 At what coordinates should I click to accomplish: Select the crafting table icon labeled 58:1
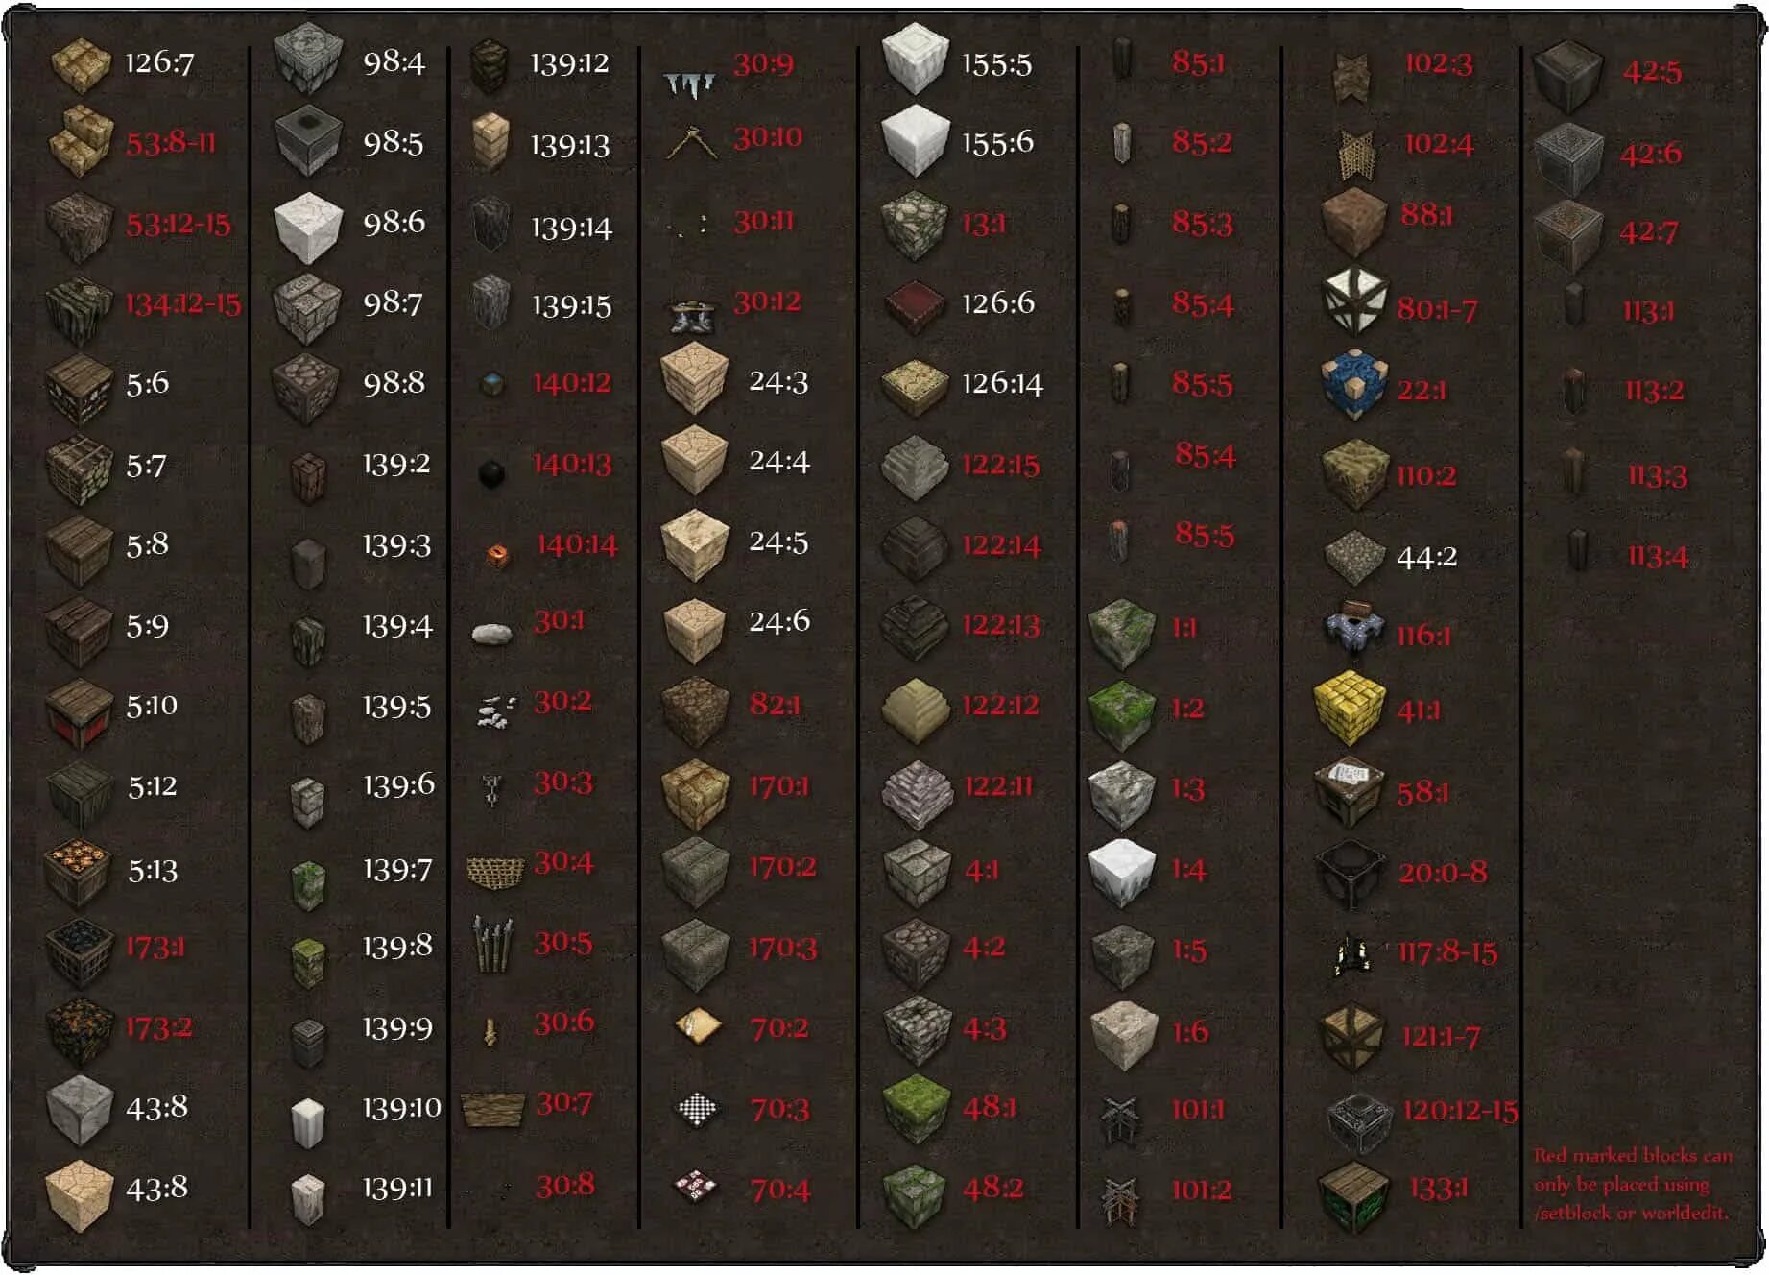[1351, 791]
